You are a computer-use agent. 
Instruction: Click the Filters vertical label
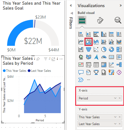71,23
